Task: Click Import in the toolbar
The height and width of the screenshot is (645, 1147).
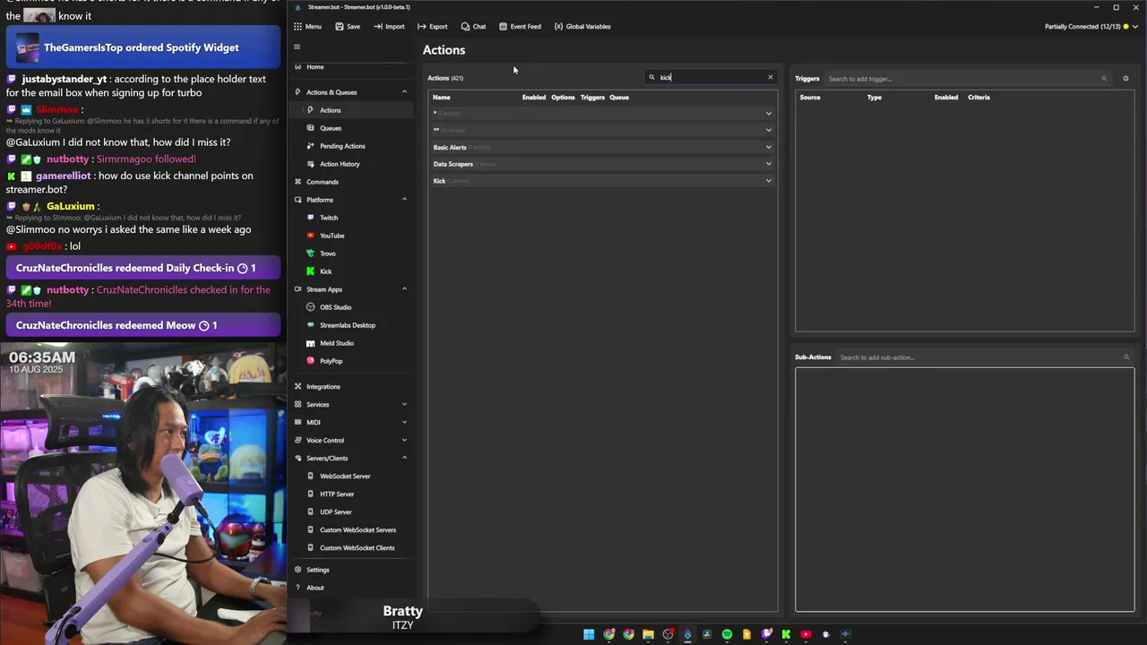Action: pos(389,26)
